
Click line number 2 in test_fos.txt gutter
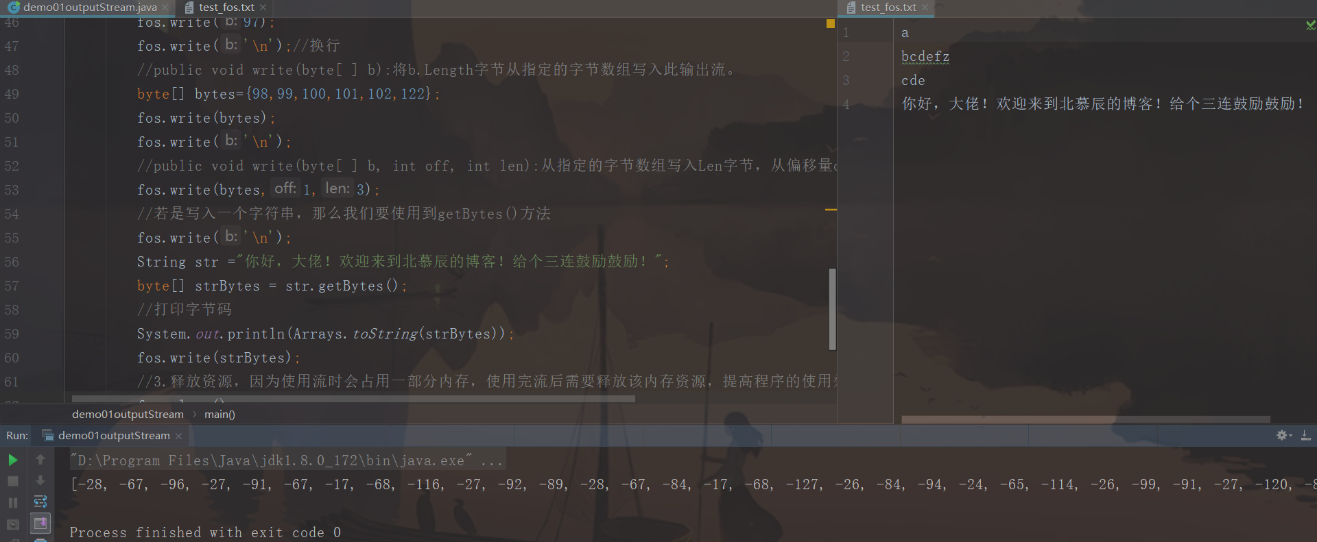(x=846, y=56)
